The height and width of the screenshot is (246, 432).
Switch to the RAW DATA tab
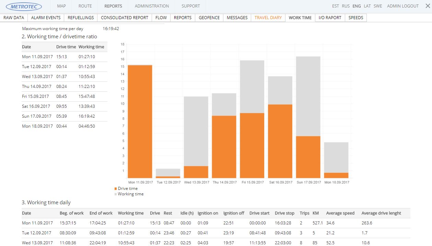point(14,17)
